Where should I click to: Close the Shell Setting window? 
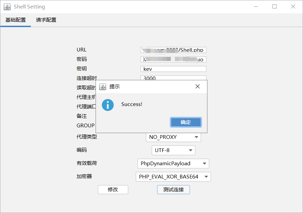point(293,6)
